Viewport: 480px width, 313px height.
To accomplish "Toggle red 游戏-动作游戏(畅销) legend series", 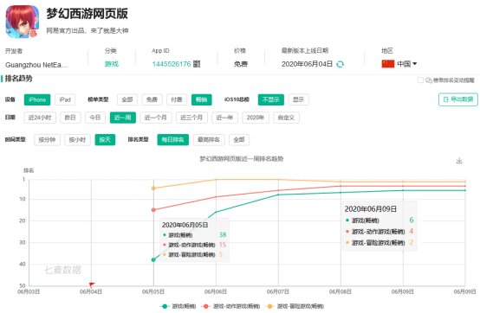I will tap(230, 306).
